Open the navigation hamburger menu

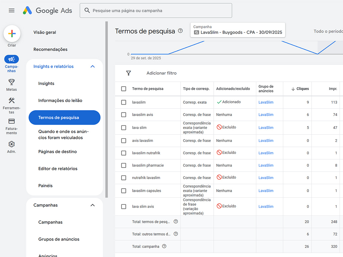pos(11,10)
